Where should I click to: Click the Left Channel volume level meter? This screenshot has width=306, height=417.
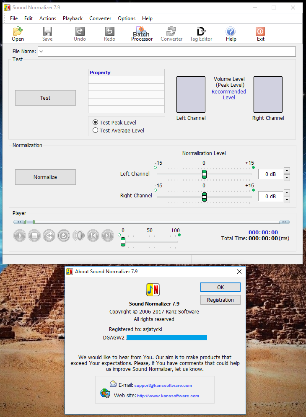191,94
